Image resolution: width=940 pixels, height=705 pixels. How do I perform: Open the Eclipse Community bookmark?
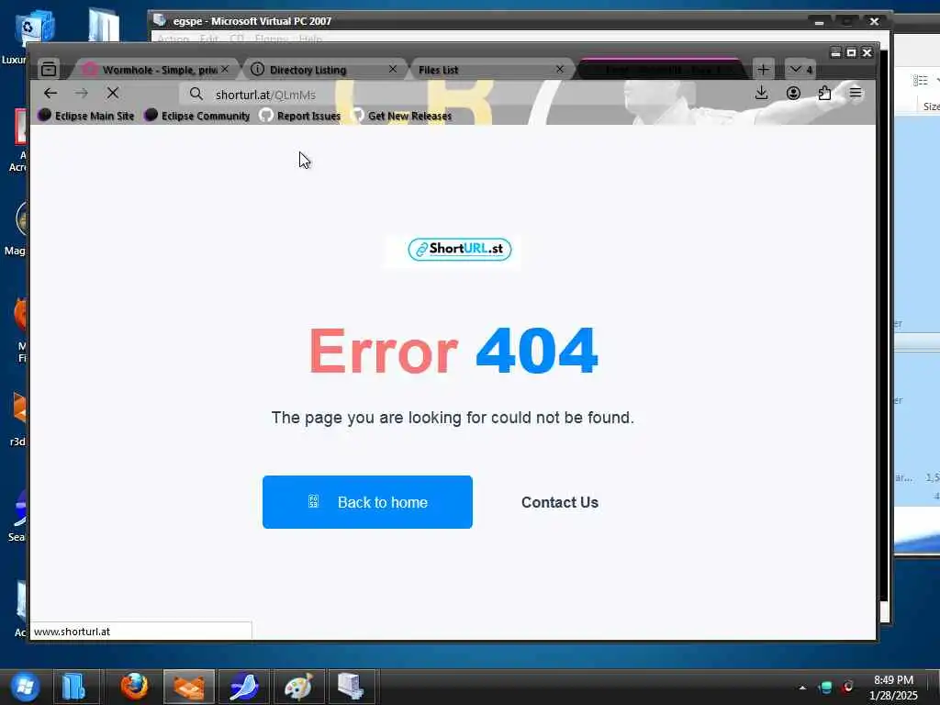click(198, 116)
